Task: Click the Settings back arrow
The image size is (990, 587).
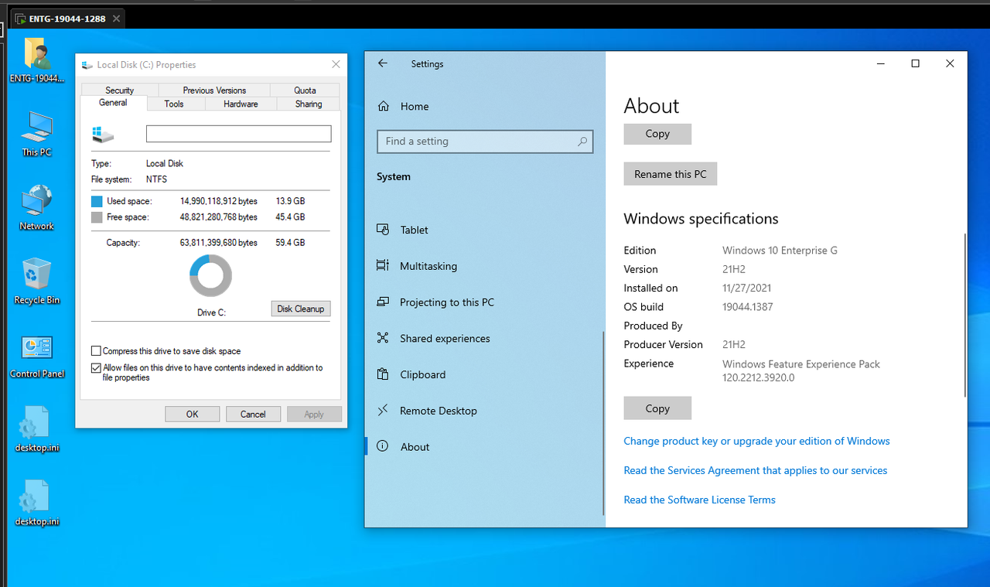Action: coord(382,63)
